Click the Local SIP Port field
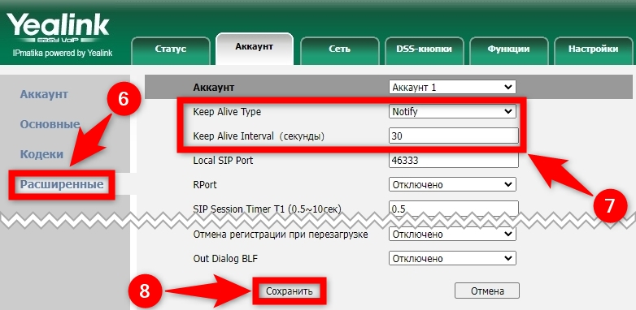The image size is (636, 310). point(454,160)
